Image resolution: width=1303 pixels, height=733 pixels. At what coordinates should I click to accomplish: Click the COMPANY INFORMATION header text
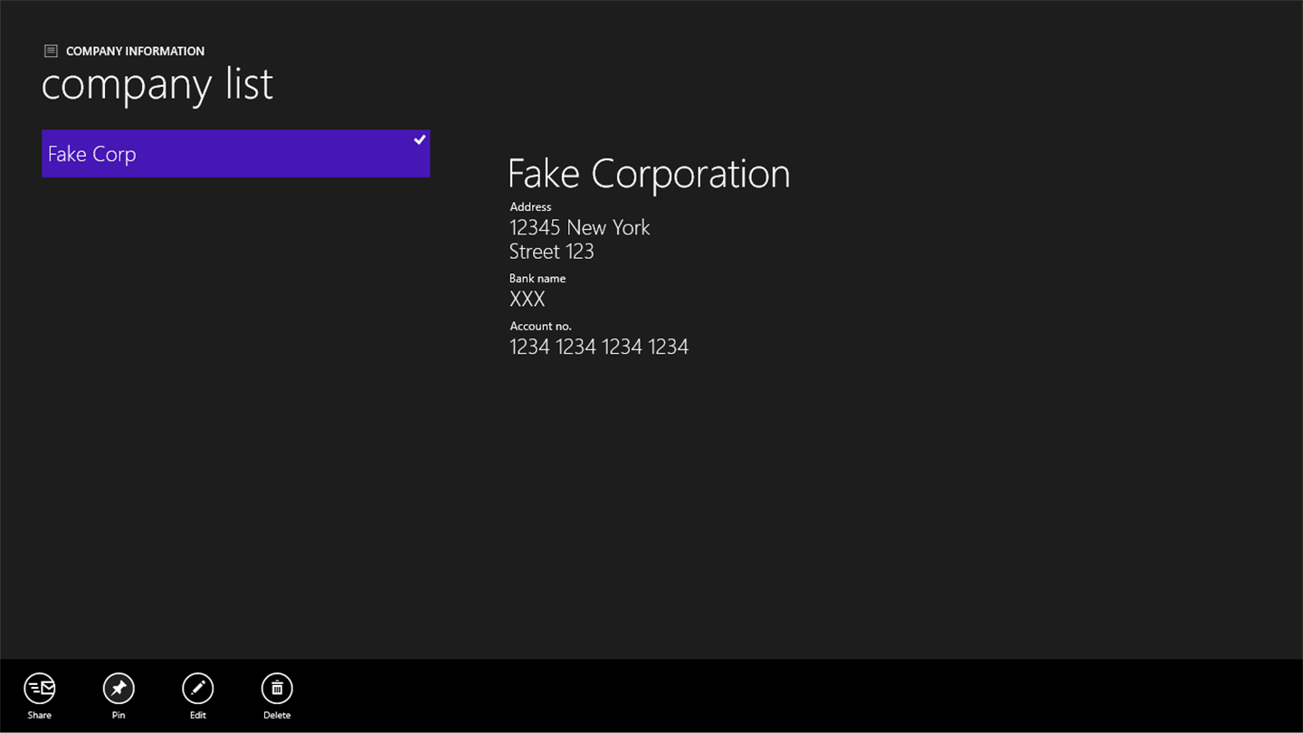[x=135, y=52]
